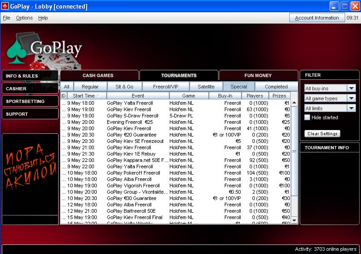Open the File menu
The width and height of the screenshot is (361, 254).
pyautogui.click(x=6, y=18)
